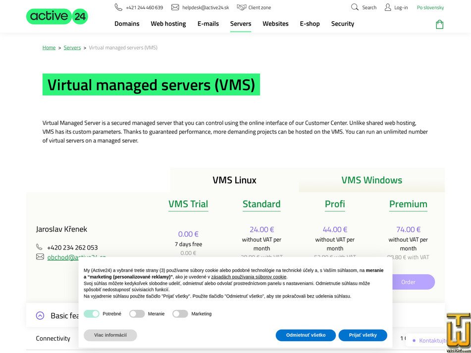Screen dimensions: 471x353
Task: Open the Servers menu item
Action: tap(240, 23)
